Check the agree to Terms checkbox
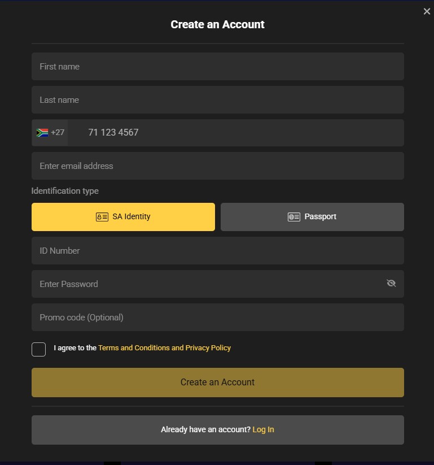 tap(38, 349)
